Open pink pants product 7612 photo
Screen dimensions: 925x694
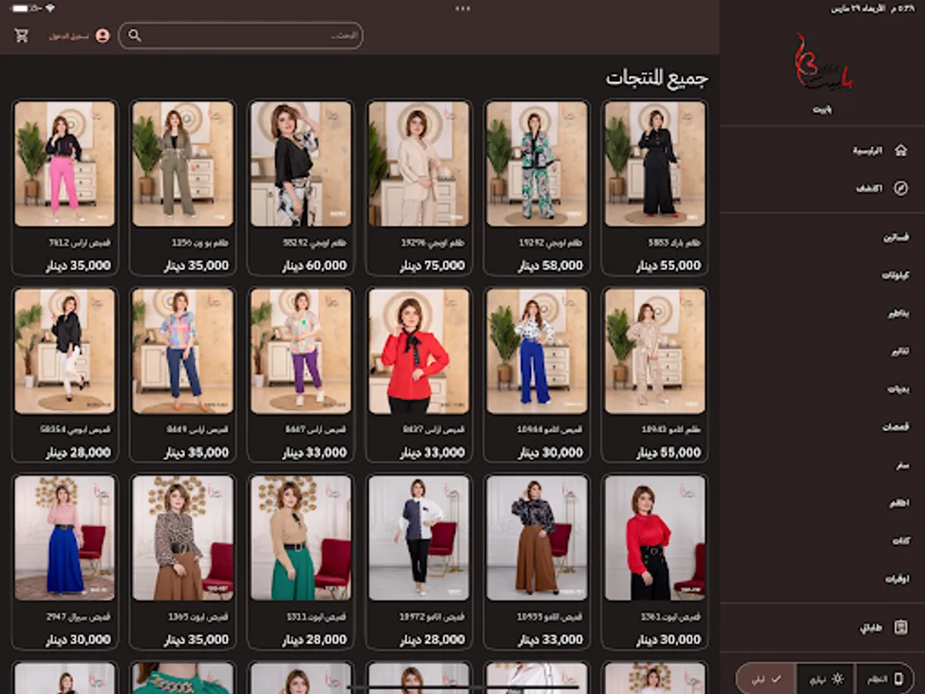(x=65, y=163)
